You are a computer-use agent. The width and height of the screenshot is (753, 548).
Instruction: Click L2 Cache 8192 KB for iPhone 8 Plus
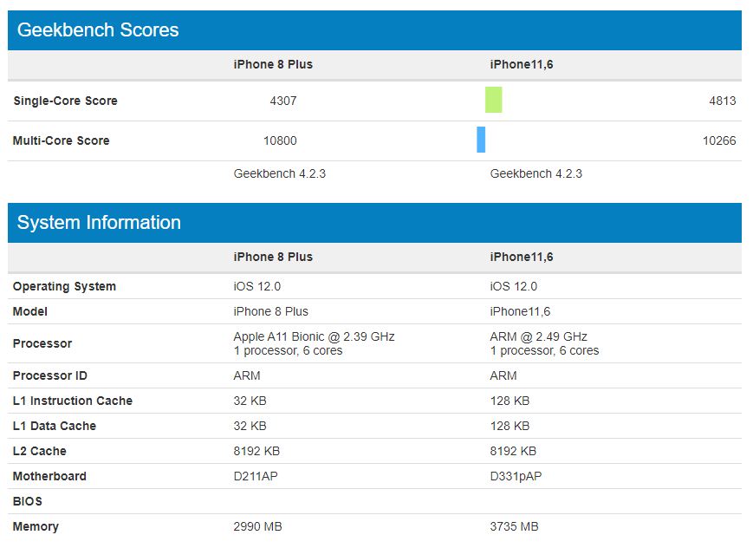click(x=256, y=452)
